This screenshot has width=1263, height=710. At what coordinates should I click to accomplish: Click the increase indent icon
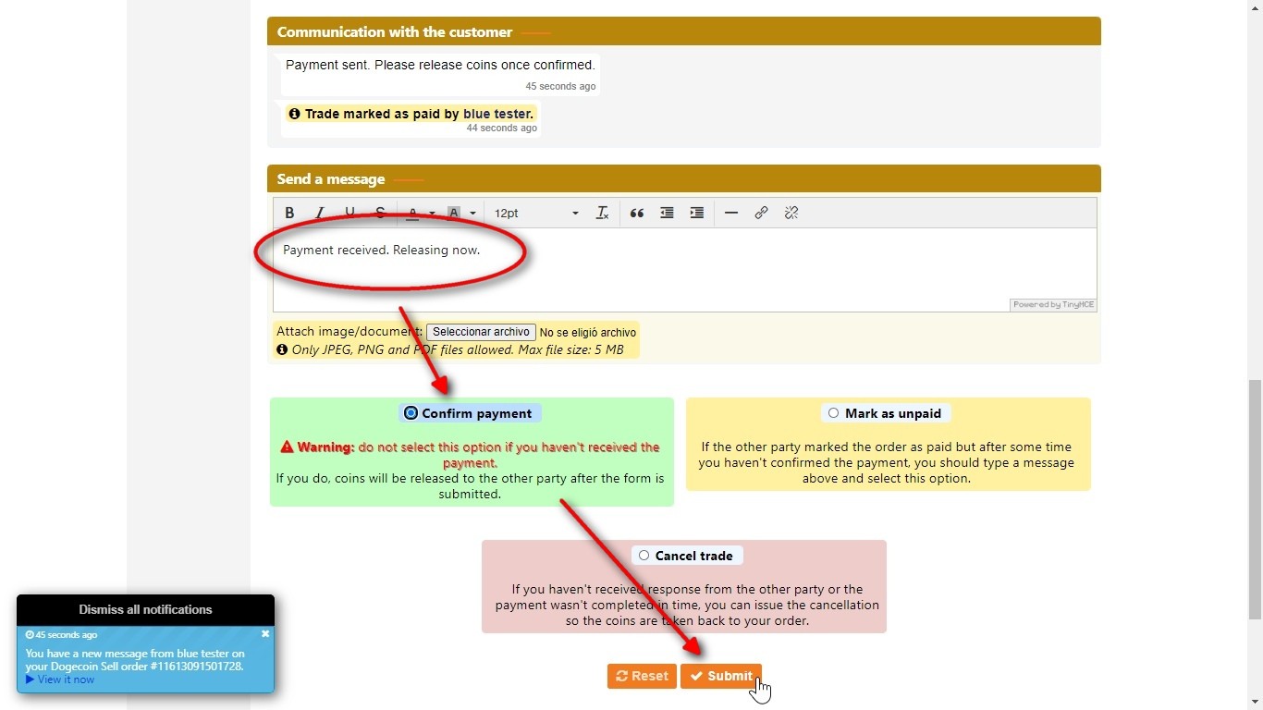click(697, 213)
